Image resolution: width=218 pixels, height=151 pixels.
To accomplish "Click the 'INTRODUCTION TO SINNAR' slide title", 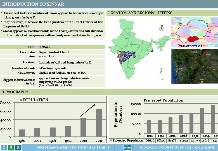I will [33, 4].
